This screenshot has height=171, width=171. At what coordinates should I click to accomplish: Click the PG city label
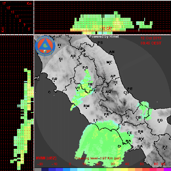pyautogui.click(x=85, y=68)
